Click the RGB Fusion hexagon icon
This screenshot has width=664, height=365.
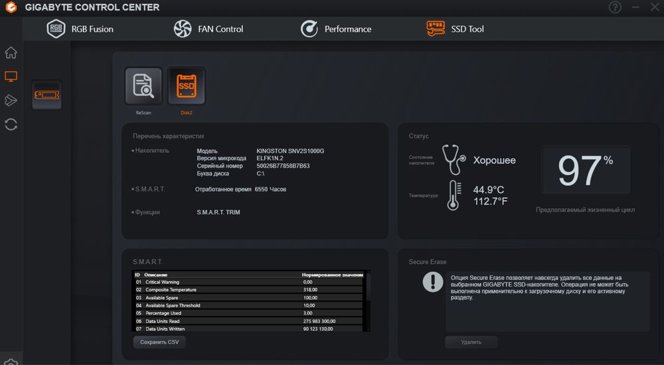pyautogui.click(x=56, y=29)
